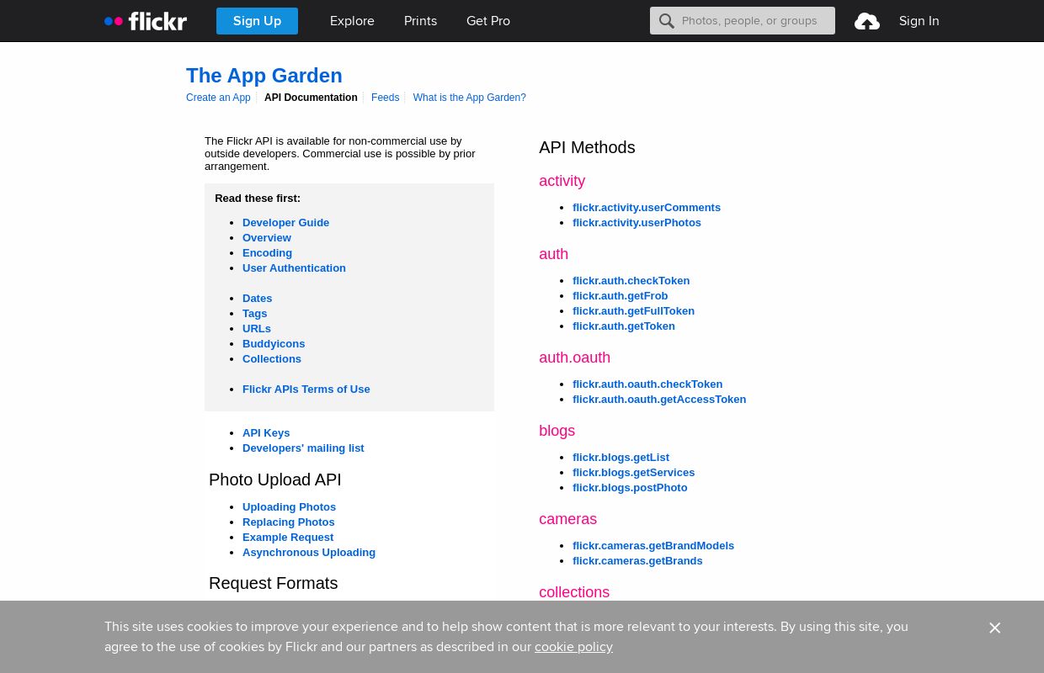Open flickr.auth.oauth.getAccessToken method
This screenshot has width=1044, height=673.
pyautogui.click(x=659, y=400)
